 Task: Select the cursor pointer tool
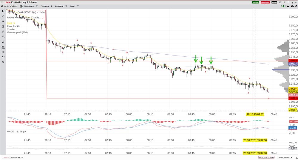(x=3, y=11)
